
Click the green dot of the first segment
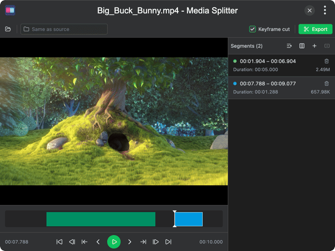click(235, 61)
